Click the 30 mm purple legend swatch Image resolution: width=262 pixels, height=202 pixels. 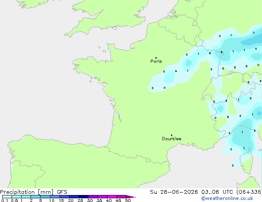93,197
